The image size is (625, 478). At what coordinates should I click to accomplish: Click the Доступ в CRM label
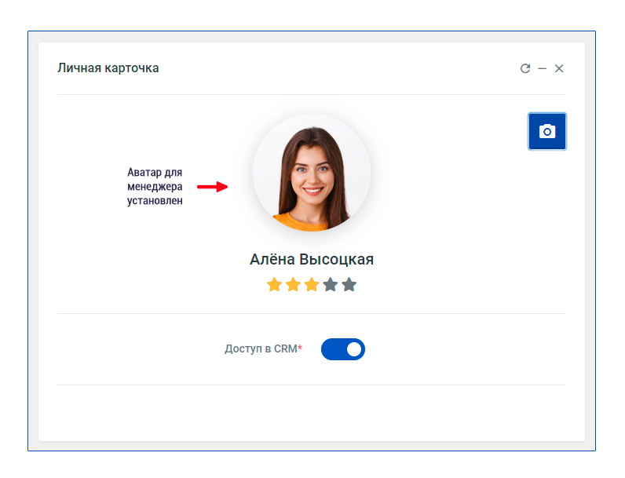264,348
